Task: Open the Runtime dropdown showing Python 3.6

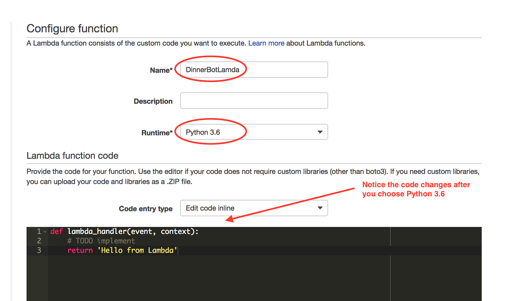Action: point(247,132)
